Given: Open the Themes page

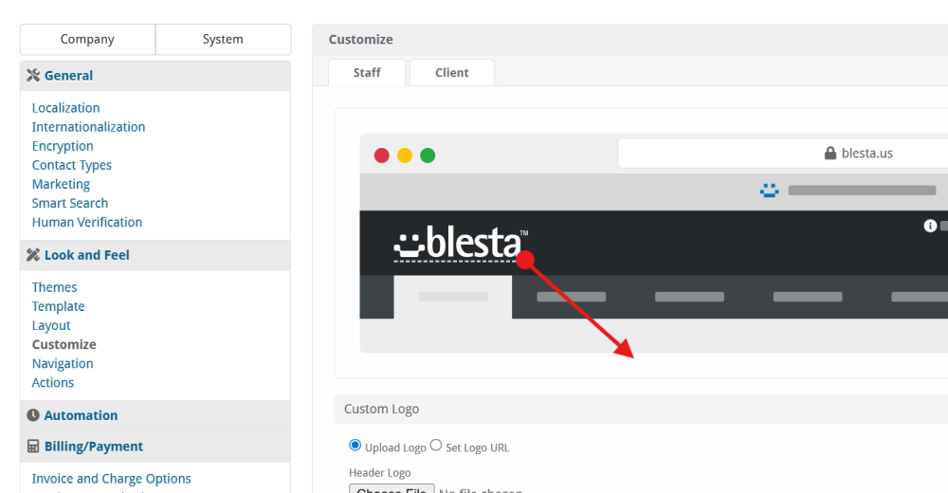Looking at the screenshot, I should [x=54, y=287].
